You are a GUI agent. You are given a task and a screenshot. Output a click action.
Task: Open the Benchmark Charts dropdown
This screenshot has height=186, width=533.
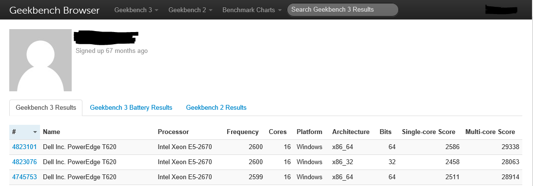tap(252, 10)
